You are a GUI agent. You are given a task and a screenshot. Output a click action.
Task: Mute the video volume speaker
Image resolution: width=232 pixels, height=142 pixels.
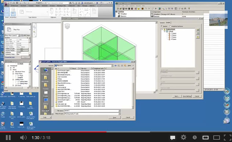click(23, 138)
